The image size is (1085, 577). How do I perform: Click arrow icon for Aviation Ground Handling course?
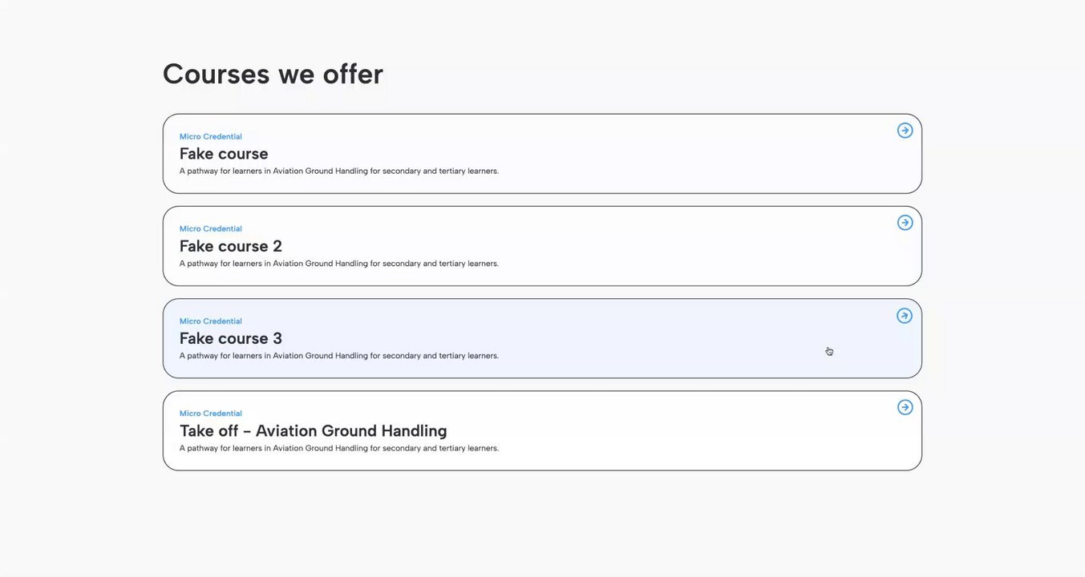[905, 407]
